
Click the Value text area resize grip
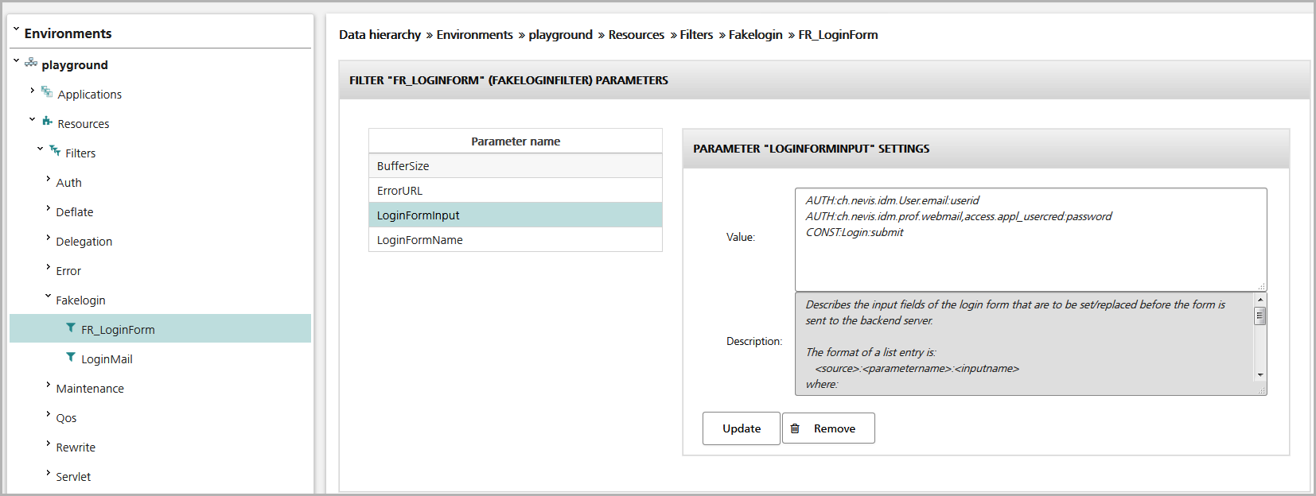1262,286
